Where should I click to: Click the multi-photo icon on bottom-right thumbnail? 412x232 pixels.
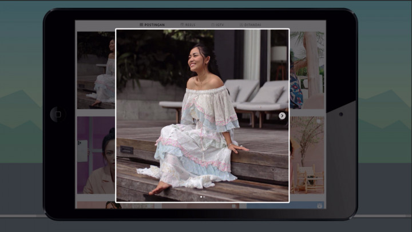click(319, 206)
